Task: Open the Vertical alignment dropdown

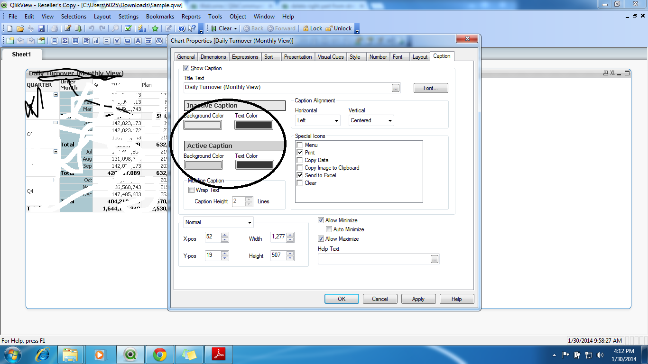Action: coord(371,120)
